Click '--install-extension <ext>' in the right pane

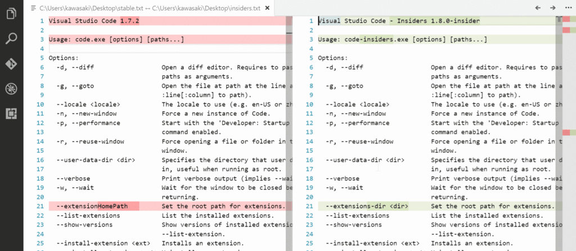[372, 243]
